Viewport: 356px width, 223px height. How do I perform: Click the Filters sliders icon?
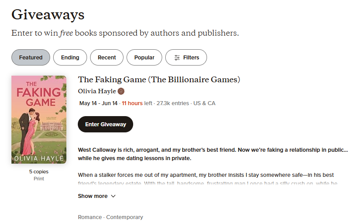coord(177,58)
